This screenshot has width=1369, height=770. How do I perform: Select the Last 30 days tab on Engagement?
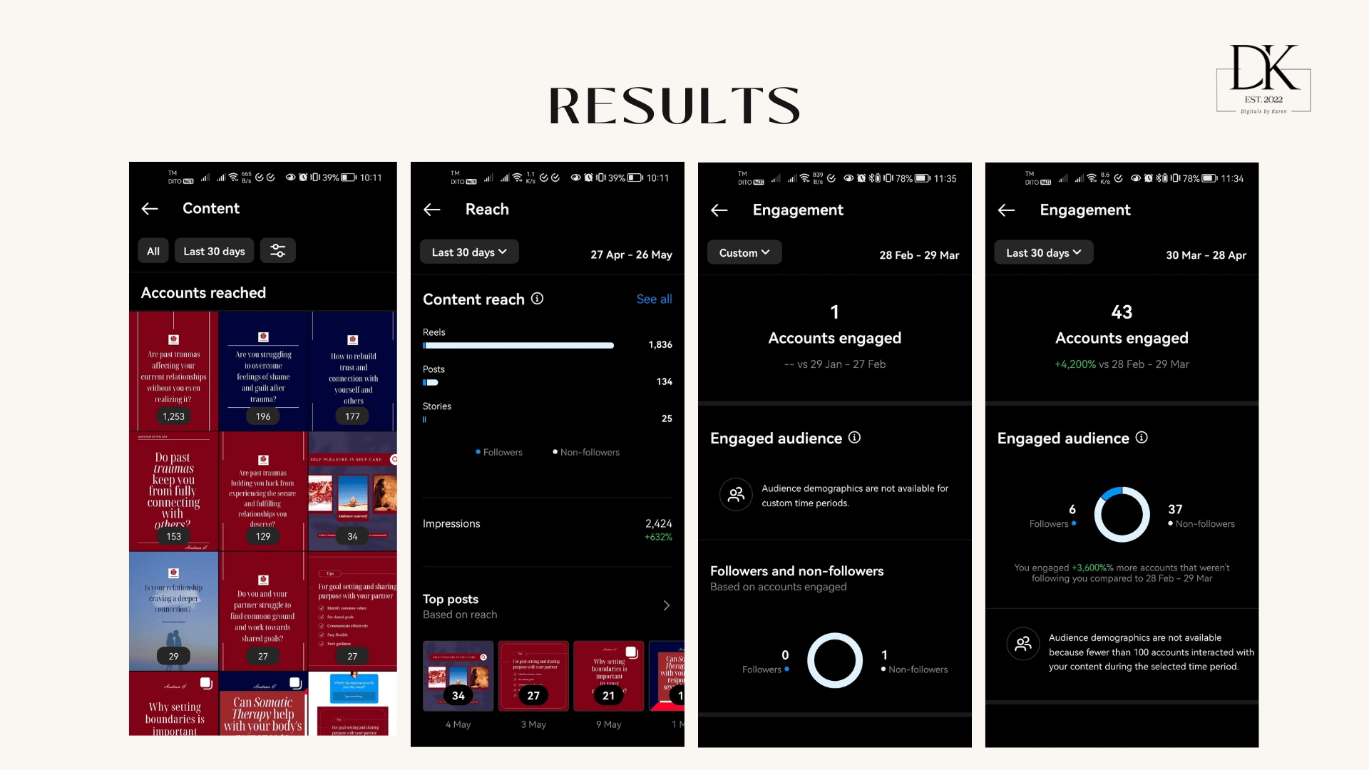coord(1042,252)
